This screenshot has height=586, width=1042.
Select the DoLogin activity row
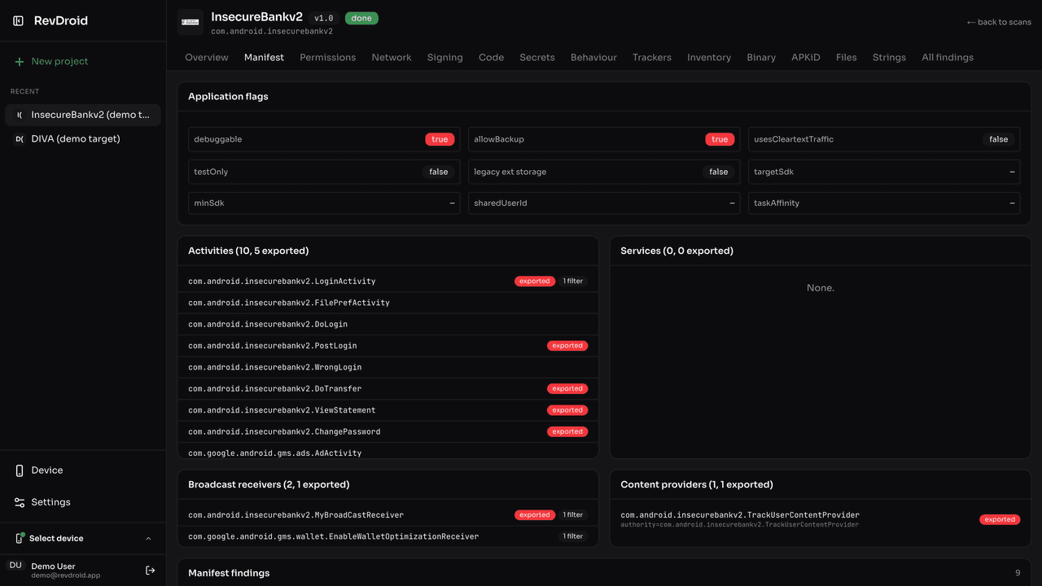click(x=388, y=324)
